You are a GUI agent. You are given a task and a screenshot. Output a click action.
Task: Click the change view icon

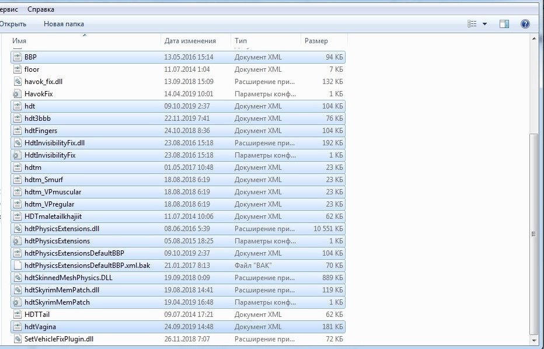472,24
